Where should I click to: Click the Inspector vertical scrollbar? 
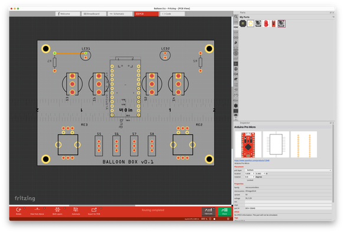point(333,163)
